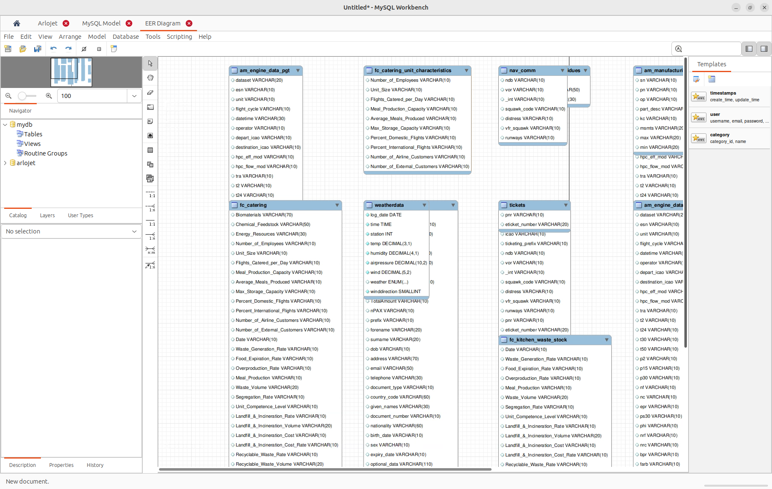
Task: Select the Eraser tool
Action: click(150, 93)
